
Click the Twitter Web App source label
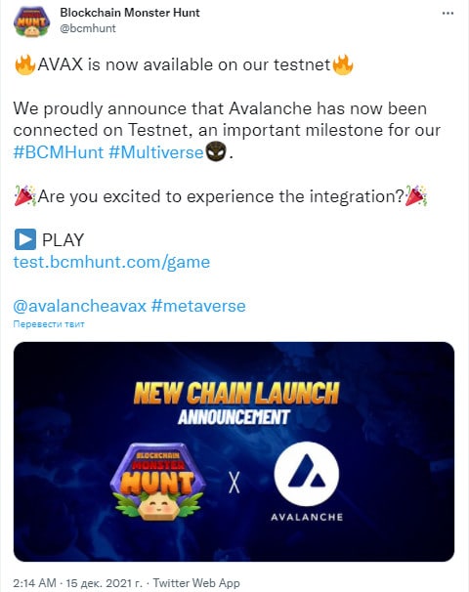pos(196,583)
